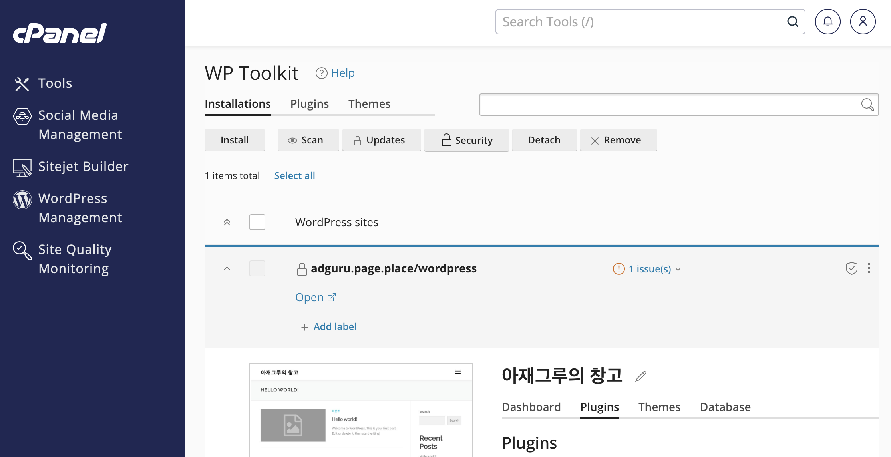The width and height of the screenshot is (891, 457).
Task: Click the Help question mark icon
Action: pos(321,73)
